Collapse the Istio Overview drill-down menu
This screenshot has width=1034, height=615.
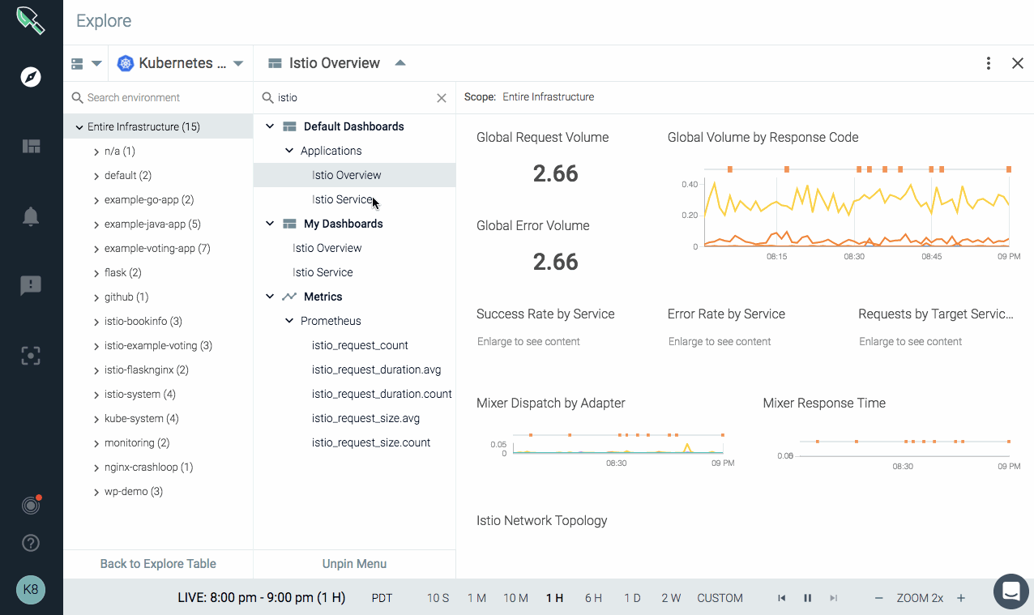[400, 63]
